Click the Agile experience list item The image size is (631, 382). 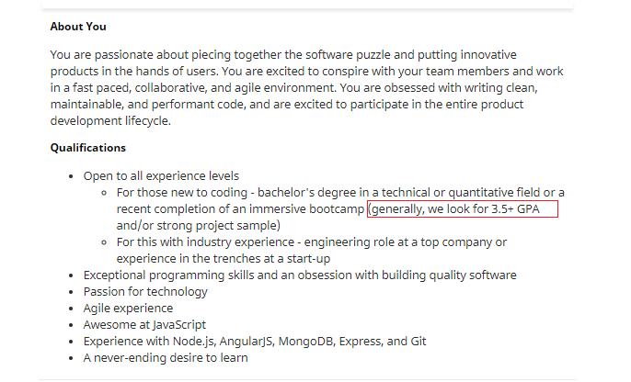pyautogui.click(x=128, y=309)
